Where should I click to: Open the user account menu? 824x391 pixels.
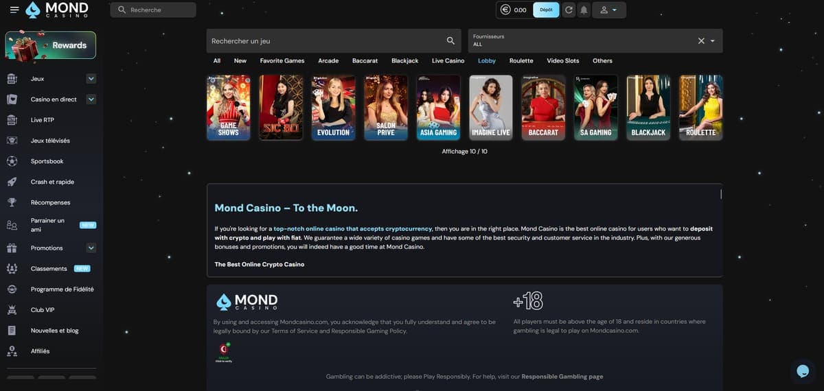point(608,10)
